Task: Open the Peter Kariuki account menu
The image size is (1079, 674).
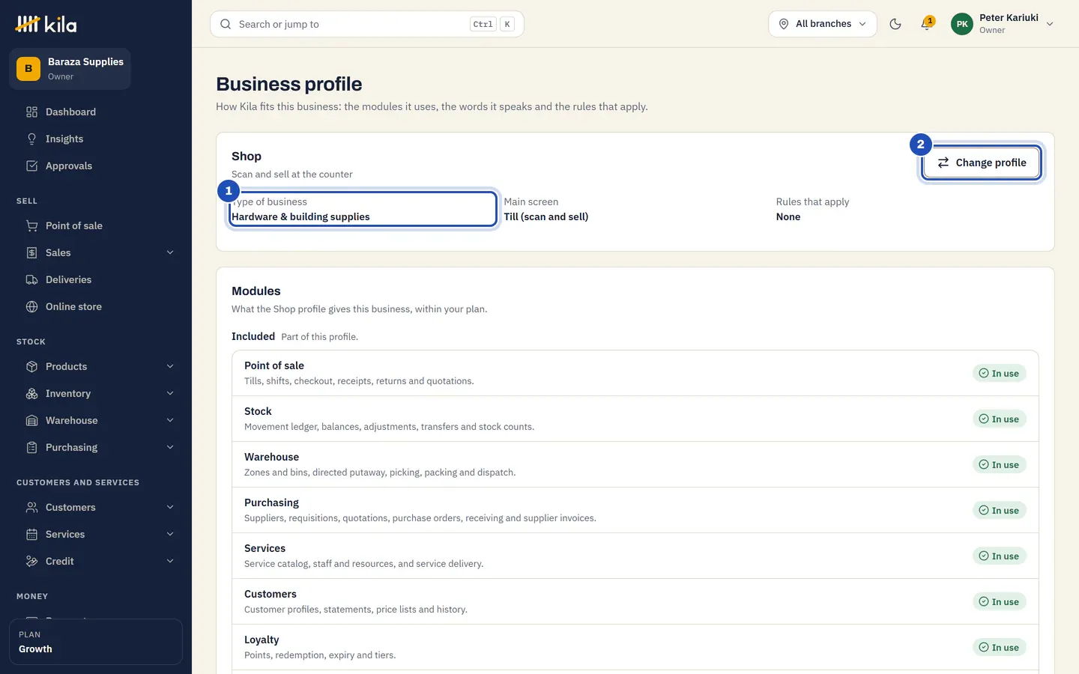Action: coord(1003,24)
